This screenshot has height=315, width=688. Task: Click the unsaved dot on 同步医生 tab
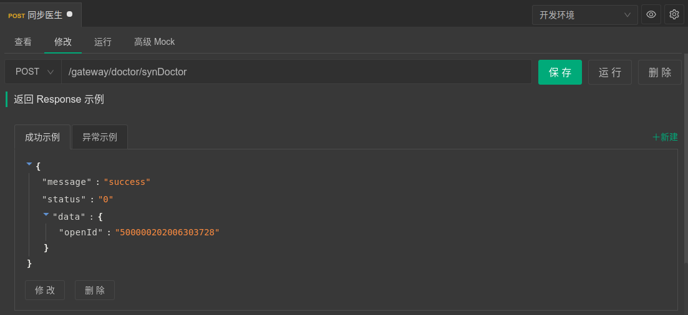(69, 14)
